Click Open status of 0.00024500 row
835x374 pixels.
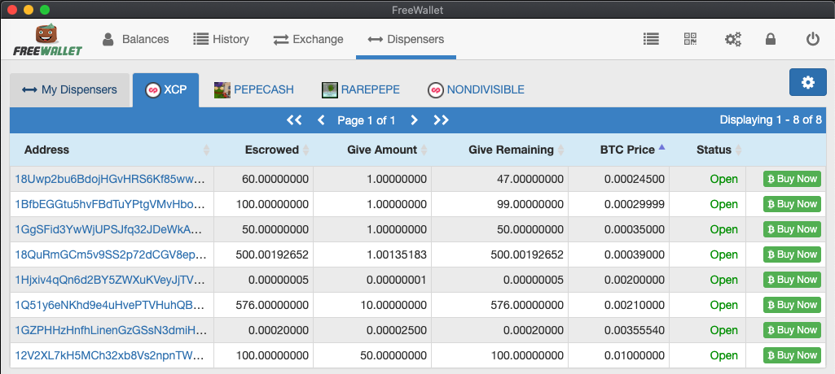coord(723,179)
